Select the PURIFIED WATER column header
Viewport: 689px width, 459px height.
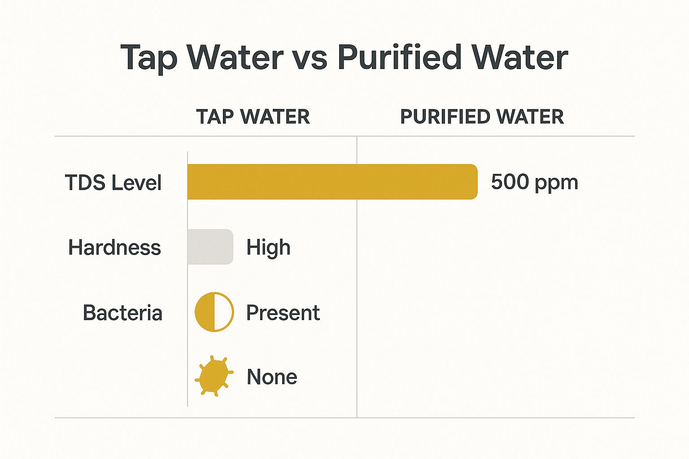(x=482, y=117)
